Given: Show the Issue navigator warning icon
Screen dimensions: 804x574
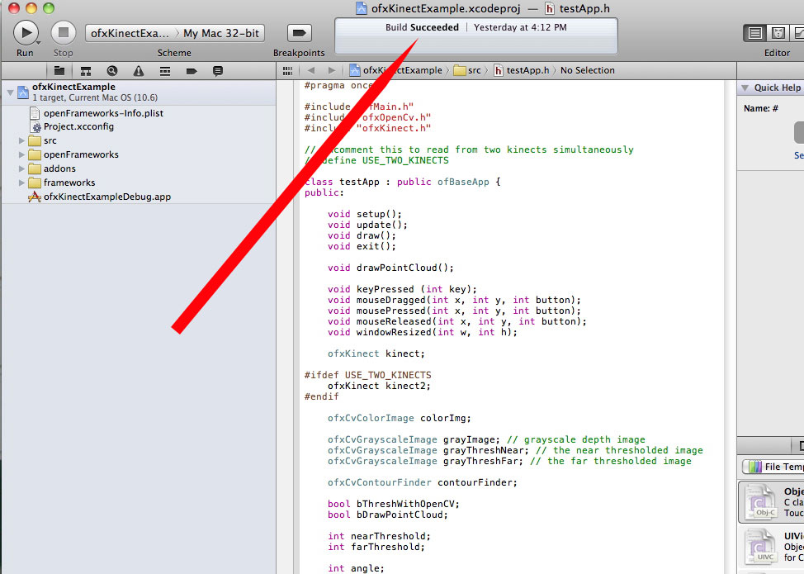Looking at the screenshot, I should point(139,71).
